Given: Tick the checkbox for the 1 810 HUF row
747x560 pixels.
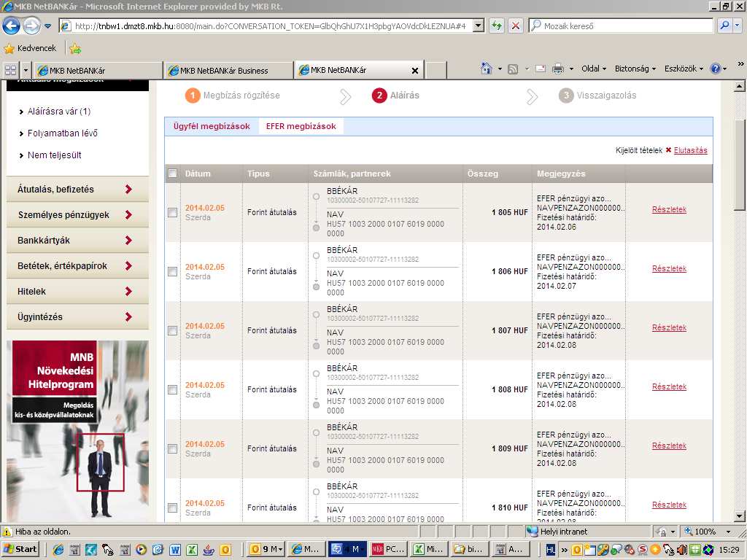Looking at the screenshot, I should pos(172,507).
